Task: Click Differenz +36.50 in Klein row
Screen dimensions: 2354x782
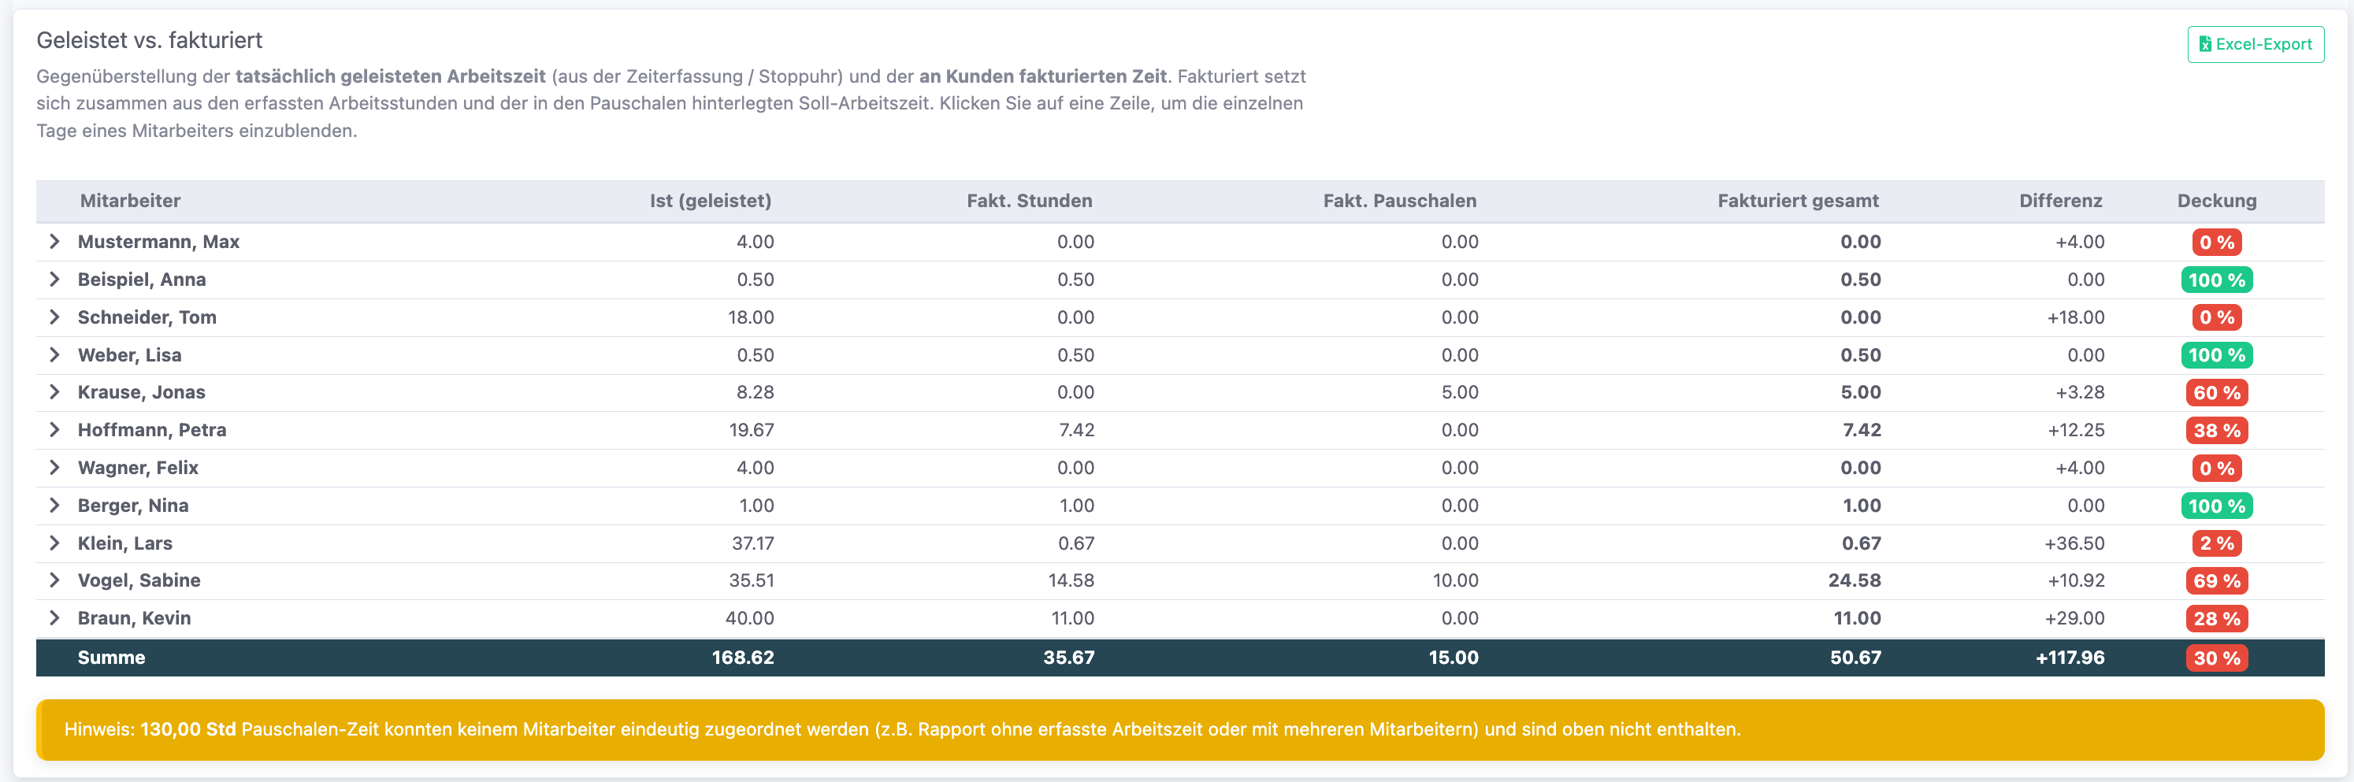Action: [2074, 543]
